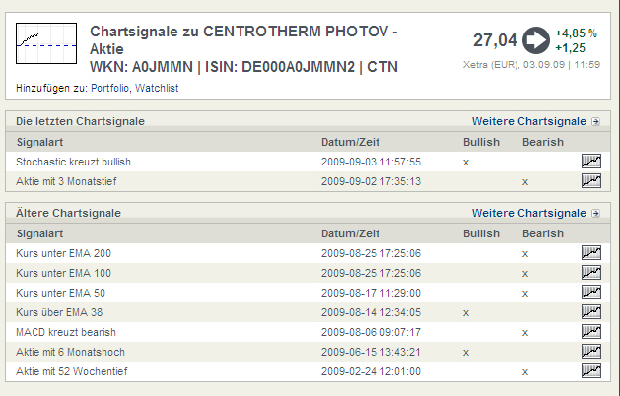
Task: Open chart icon for Stochastic kreuzt bullish
Action: click(591, 162)
